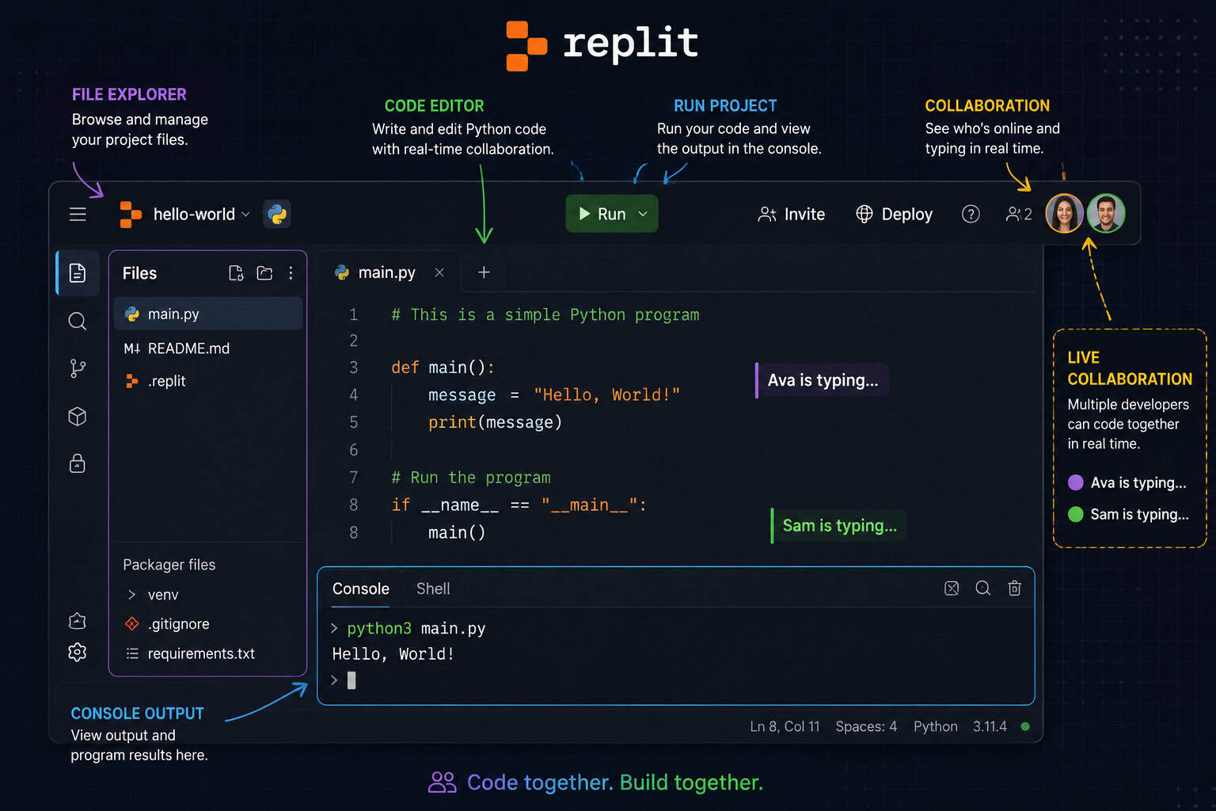The height and width of the screenshot is (811, 1216).
Task: Click Ava is typing indicator in editor
Action: tap(823, 380)
